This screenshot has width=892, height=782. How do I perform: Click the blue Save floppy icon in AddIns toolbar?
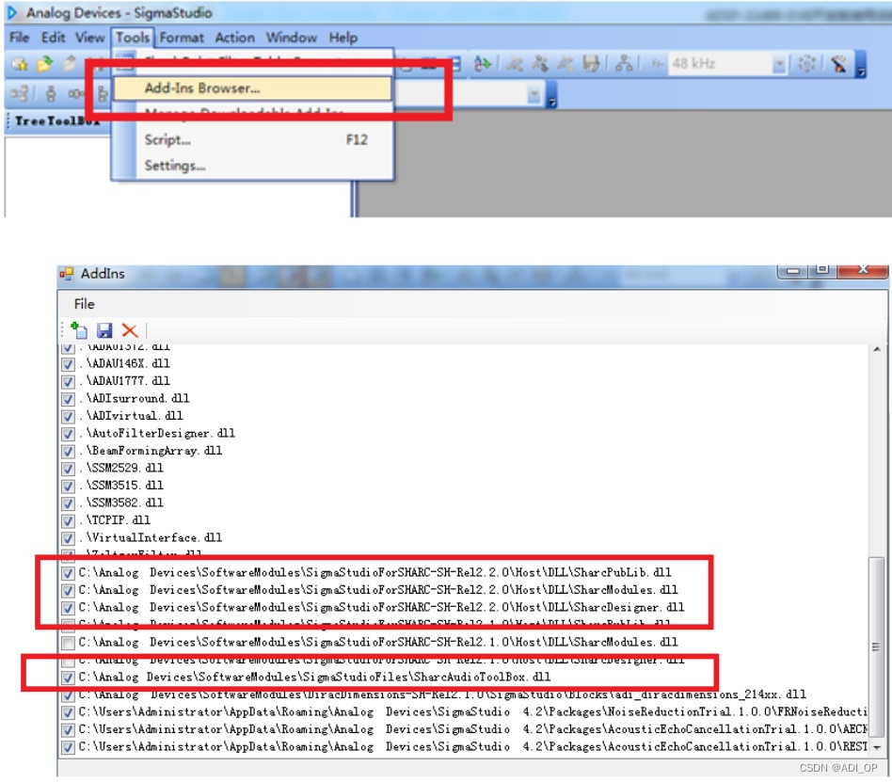click(x=104, y=330)
